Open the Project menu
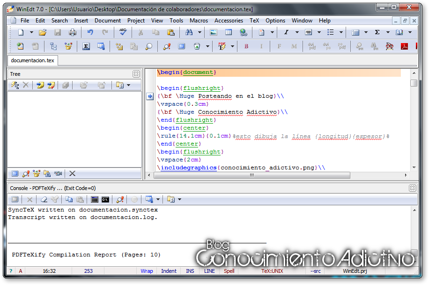 click(x=136, y=21)
